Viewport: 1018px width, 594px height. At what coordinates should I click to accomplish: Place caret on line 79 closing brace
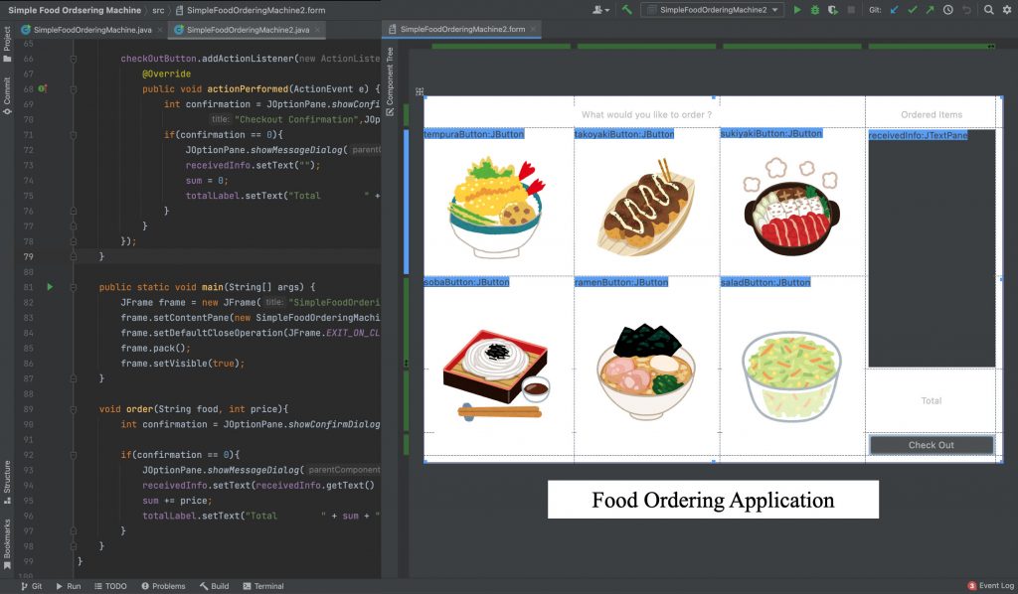pos(101,257)
